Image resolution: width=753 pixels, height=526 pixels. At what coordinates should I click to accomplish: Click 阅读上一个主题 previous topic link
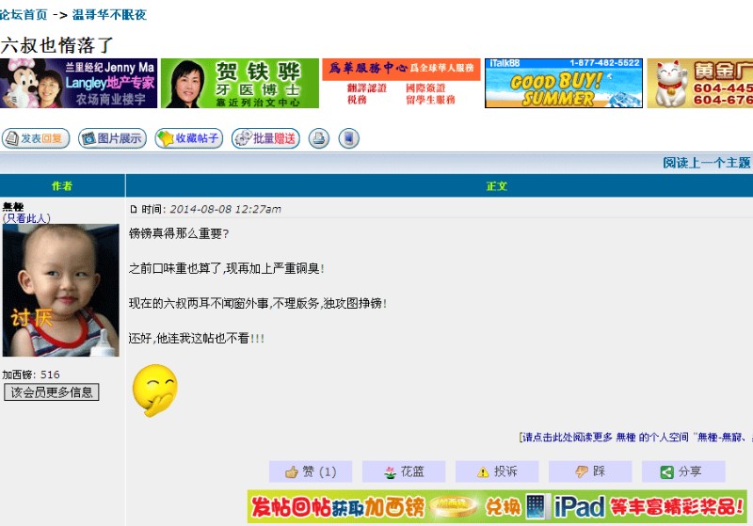tap(707, 163)
